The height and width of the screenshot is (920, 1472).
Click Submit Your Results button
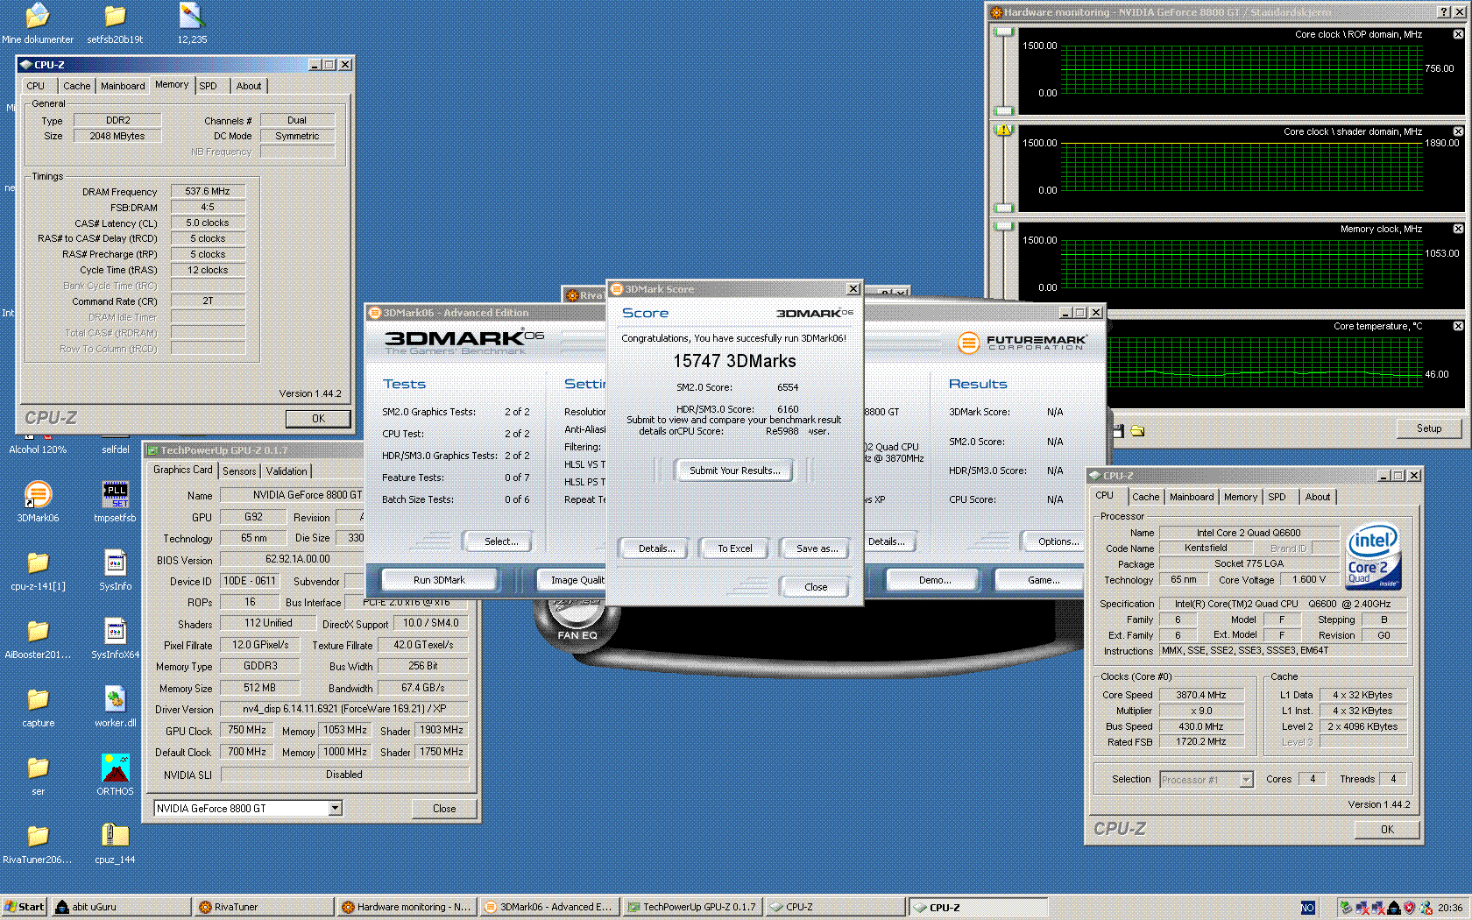(x=734, y=471)
